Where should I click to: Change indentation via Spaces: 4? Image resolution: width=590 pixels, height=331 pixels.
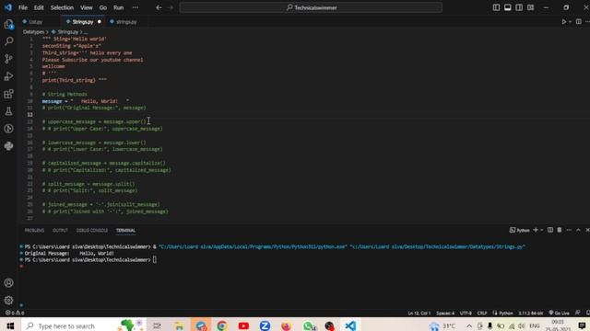pos(445,313)
